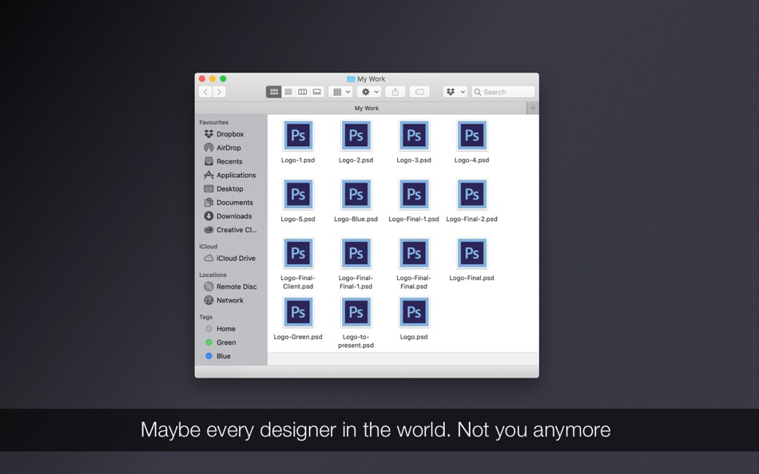Close the Finder window with red button
Image resolution: width=759 pixels, height=474 pixels.
point(202,79)
